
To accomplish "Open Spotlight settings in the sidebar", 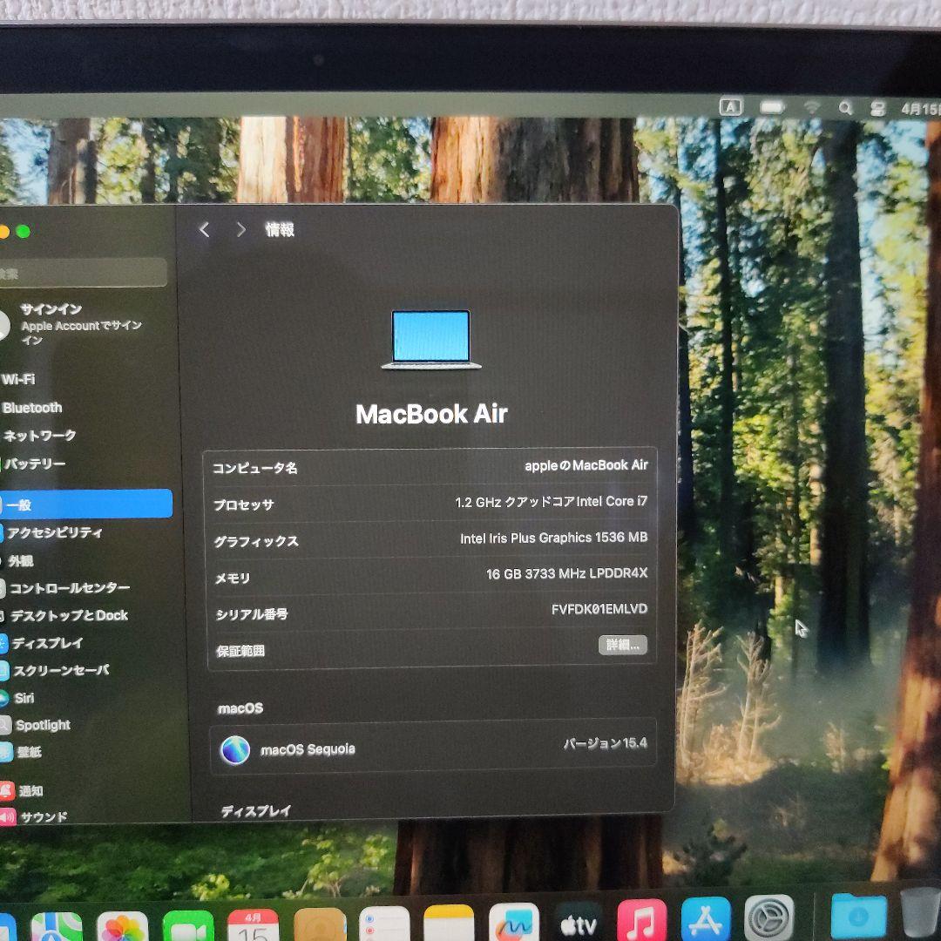I will pos(42,725).
